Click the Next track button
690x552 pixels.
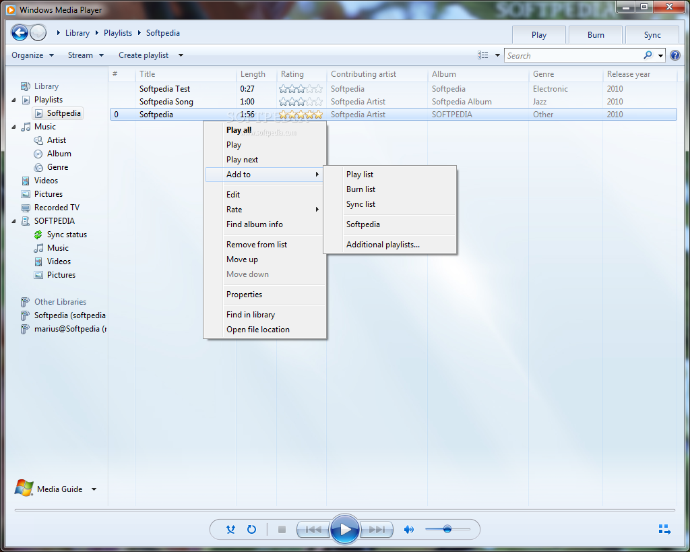377,529
